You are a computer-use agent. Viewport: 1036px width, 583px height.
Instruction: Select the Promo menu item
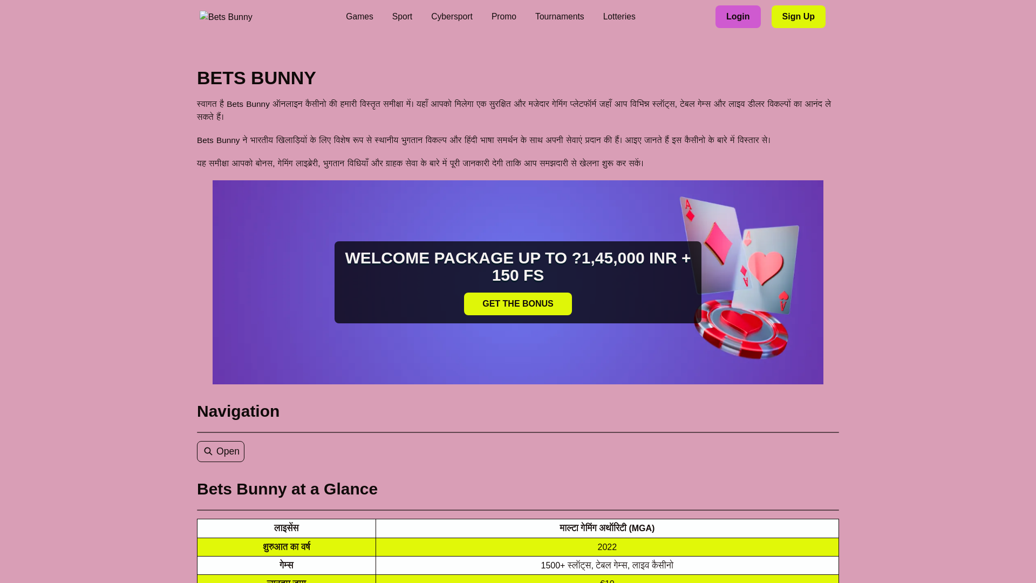pyautogui.click(x=504, y=17)
